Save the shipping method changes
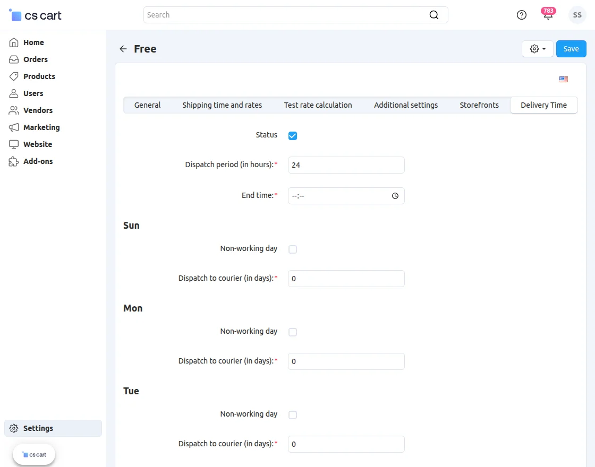The width and height of the screenshot is (595, 467). [571, 48]
